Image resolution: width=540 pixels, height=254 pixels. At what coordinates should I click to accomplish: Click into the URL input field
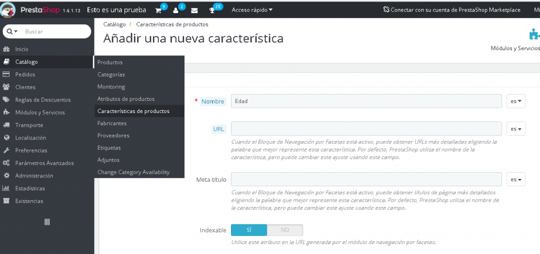[x=366, y=129]
